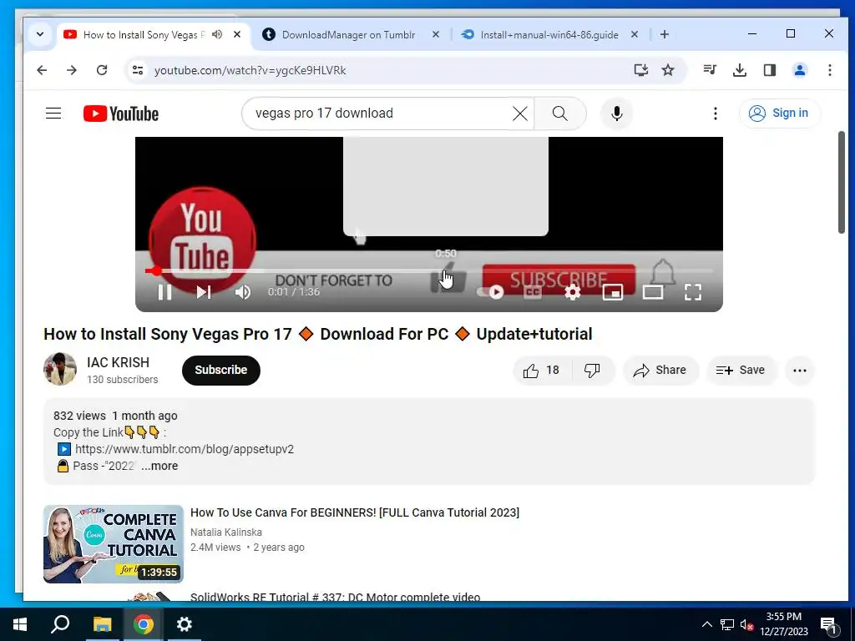Clear the YouTube search query

click(520, 114)
